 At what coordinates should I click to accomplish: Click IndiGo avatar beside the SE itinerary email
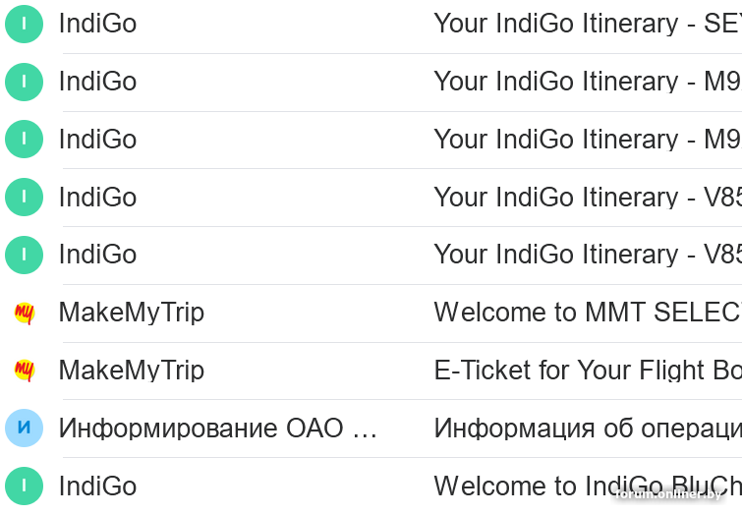(24, 24)
